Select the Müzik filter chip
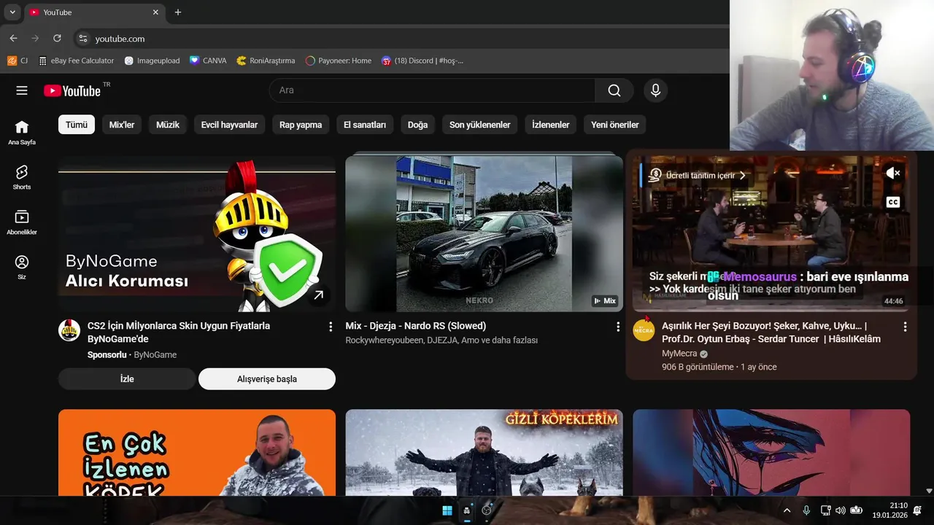 click(168, 125)
